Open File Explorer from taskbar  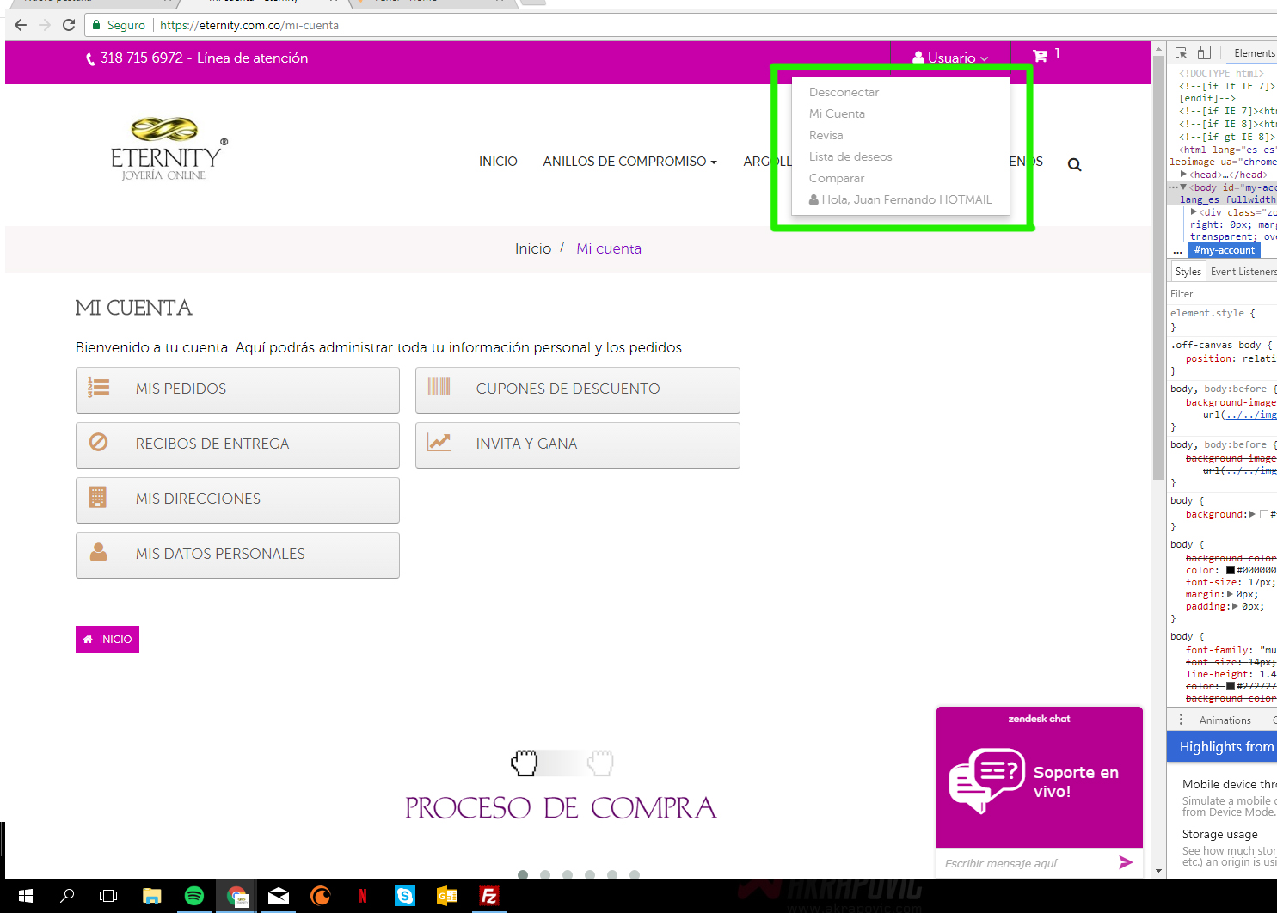(x=152, y=896)
